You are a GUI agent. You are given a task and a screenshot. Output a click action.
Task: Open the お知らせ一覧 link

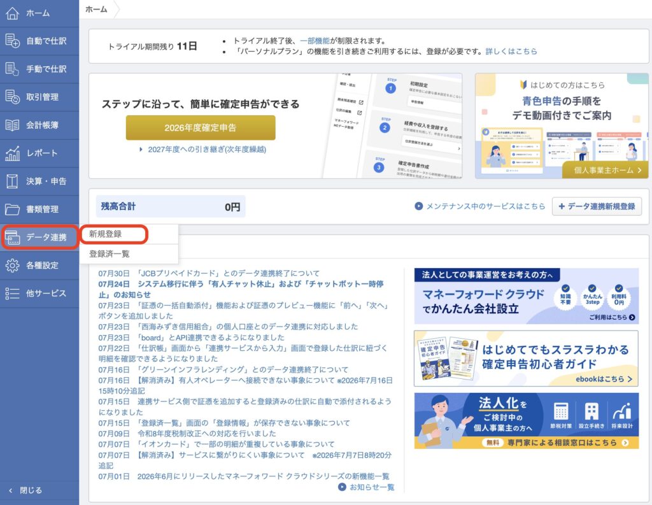click(x=372, y=487)
